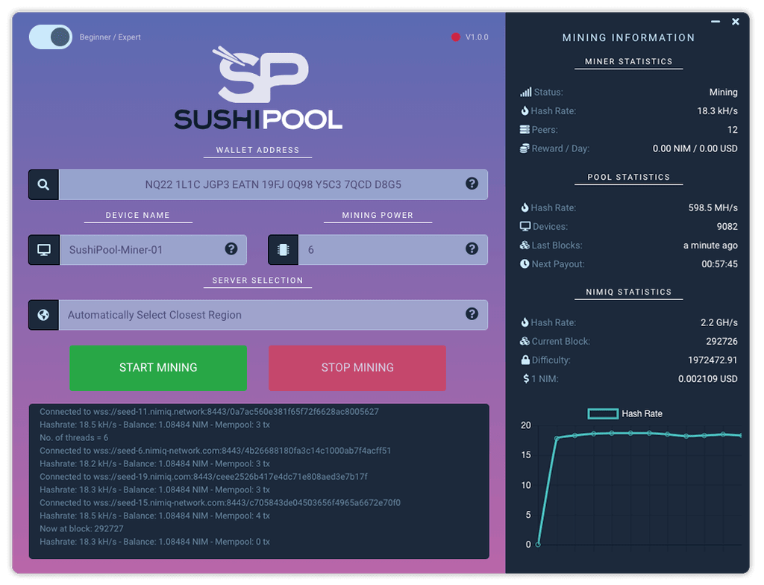Open the Automatically Select Closest Region dropdown

pyautogui.click(x=273, y=315)
